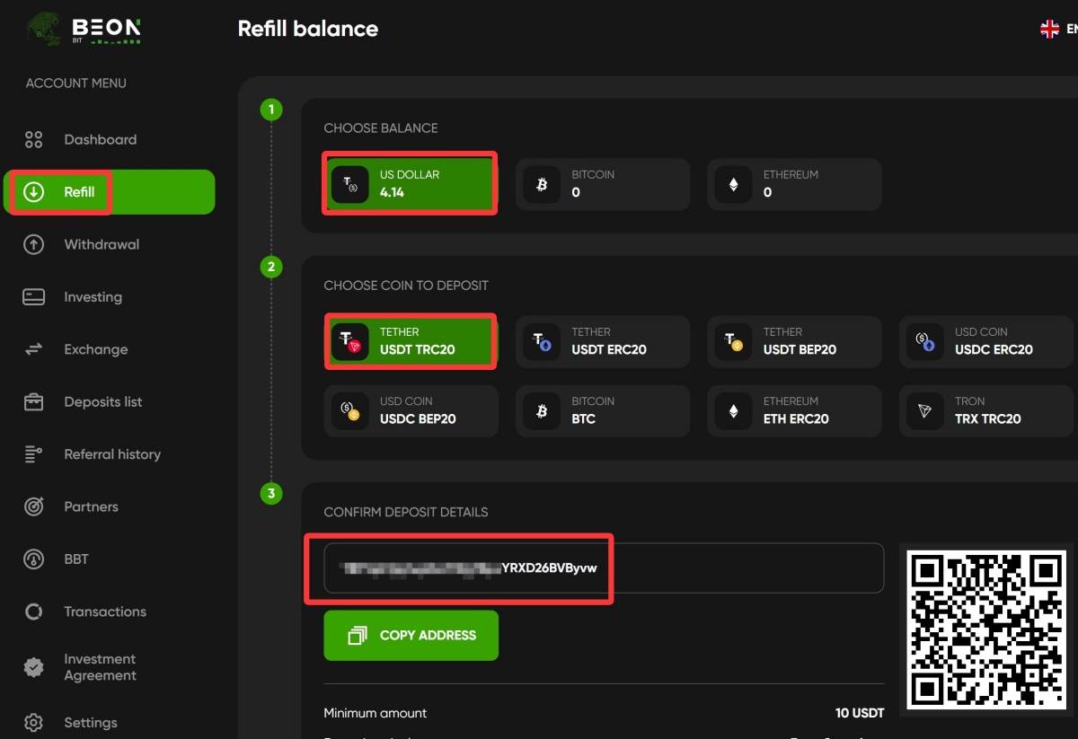Click the 'ACCOUNT MENU' label
This screenshot has width=1078, height=739.
(76, 83)
